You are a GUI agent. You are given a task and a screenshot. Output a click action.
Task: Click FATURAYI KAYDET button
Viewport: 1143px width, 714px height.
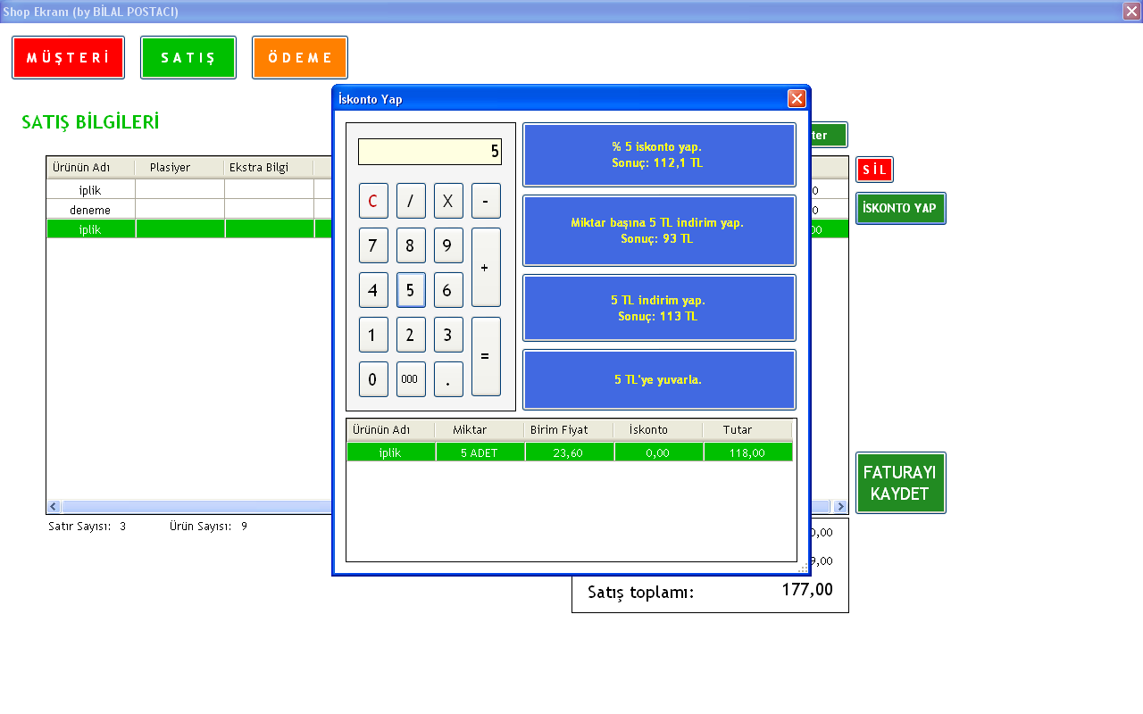pyautogui.click(x=900, y=483)
